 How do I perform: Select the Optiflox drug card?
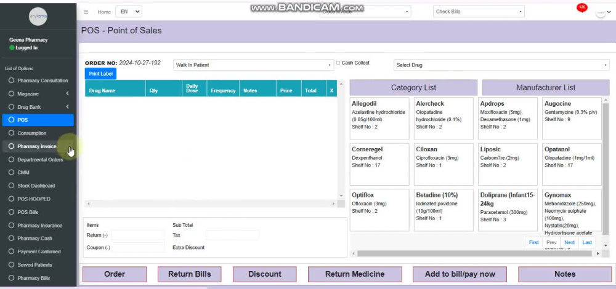click(379, 210)
